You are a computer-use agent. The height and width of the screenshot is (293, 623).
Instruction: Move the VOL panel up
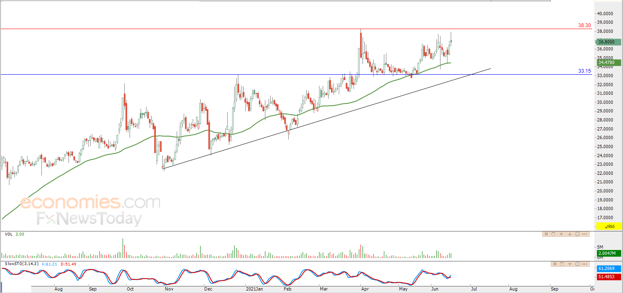(x=561, y=234)
